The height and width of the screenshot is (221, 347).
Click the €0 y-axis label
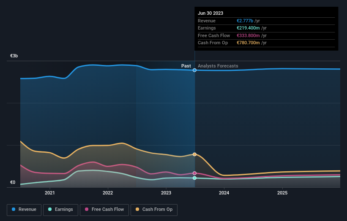click(x=13, y=182)
